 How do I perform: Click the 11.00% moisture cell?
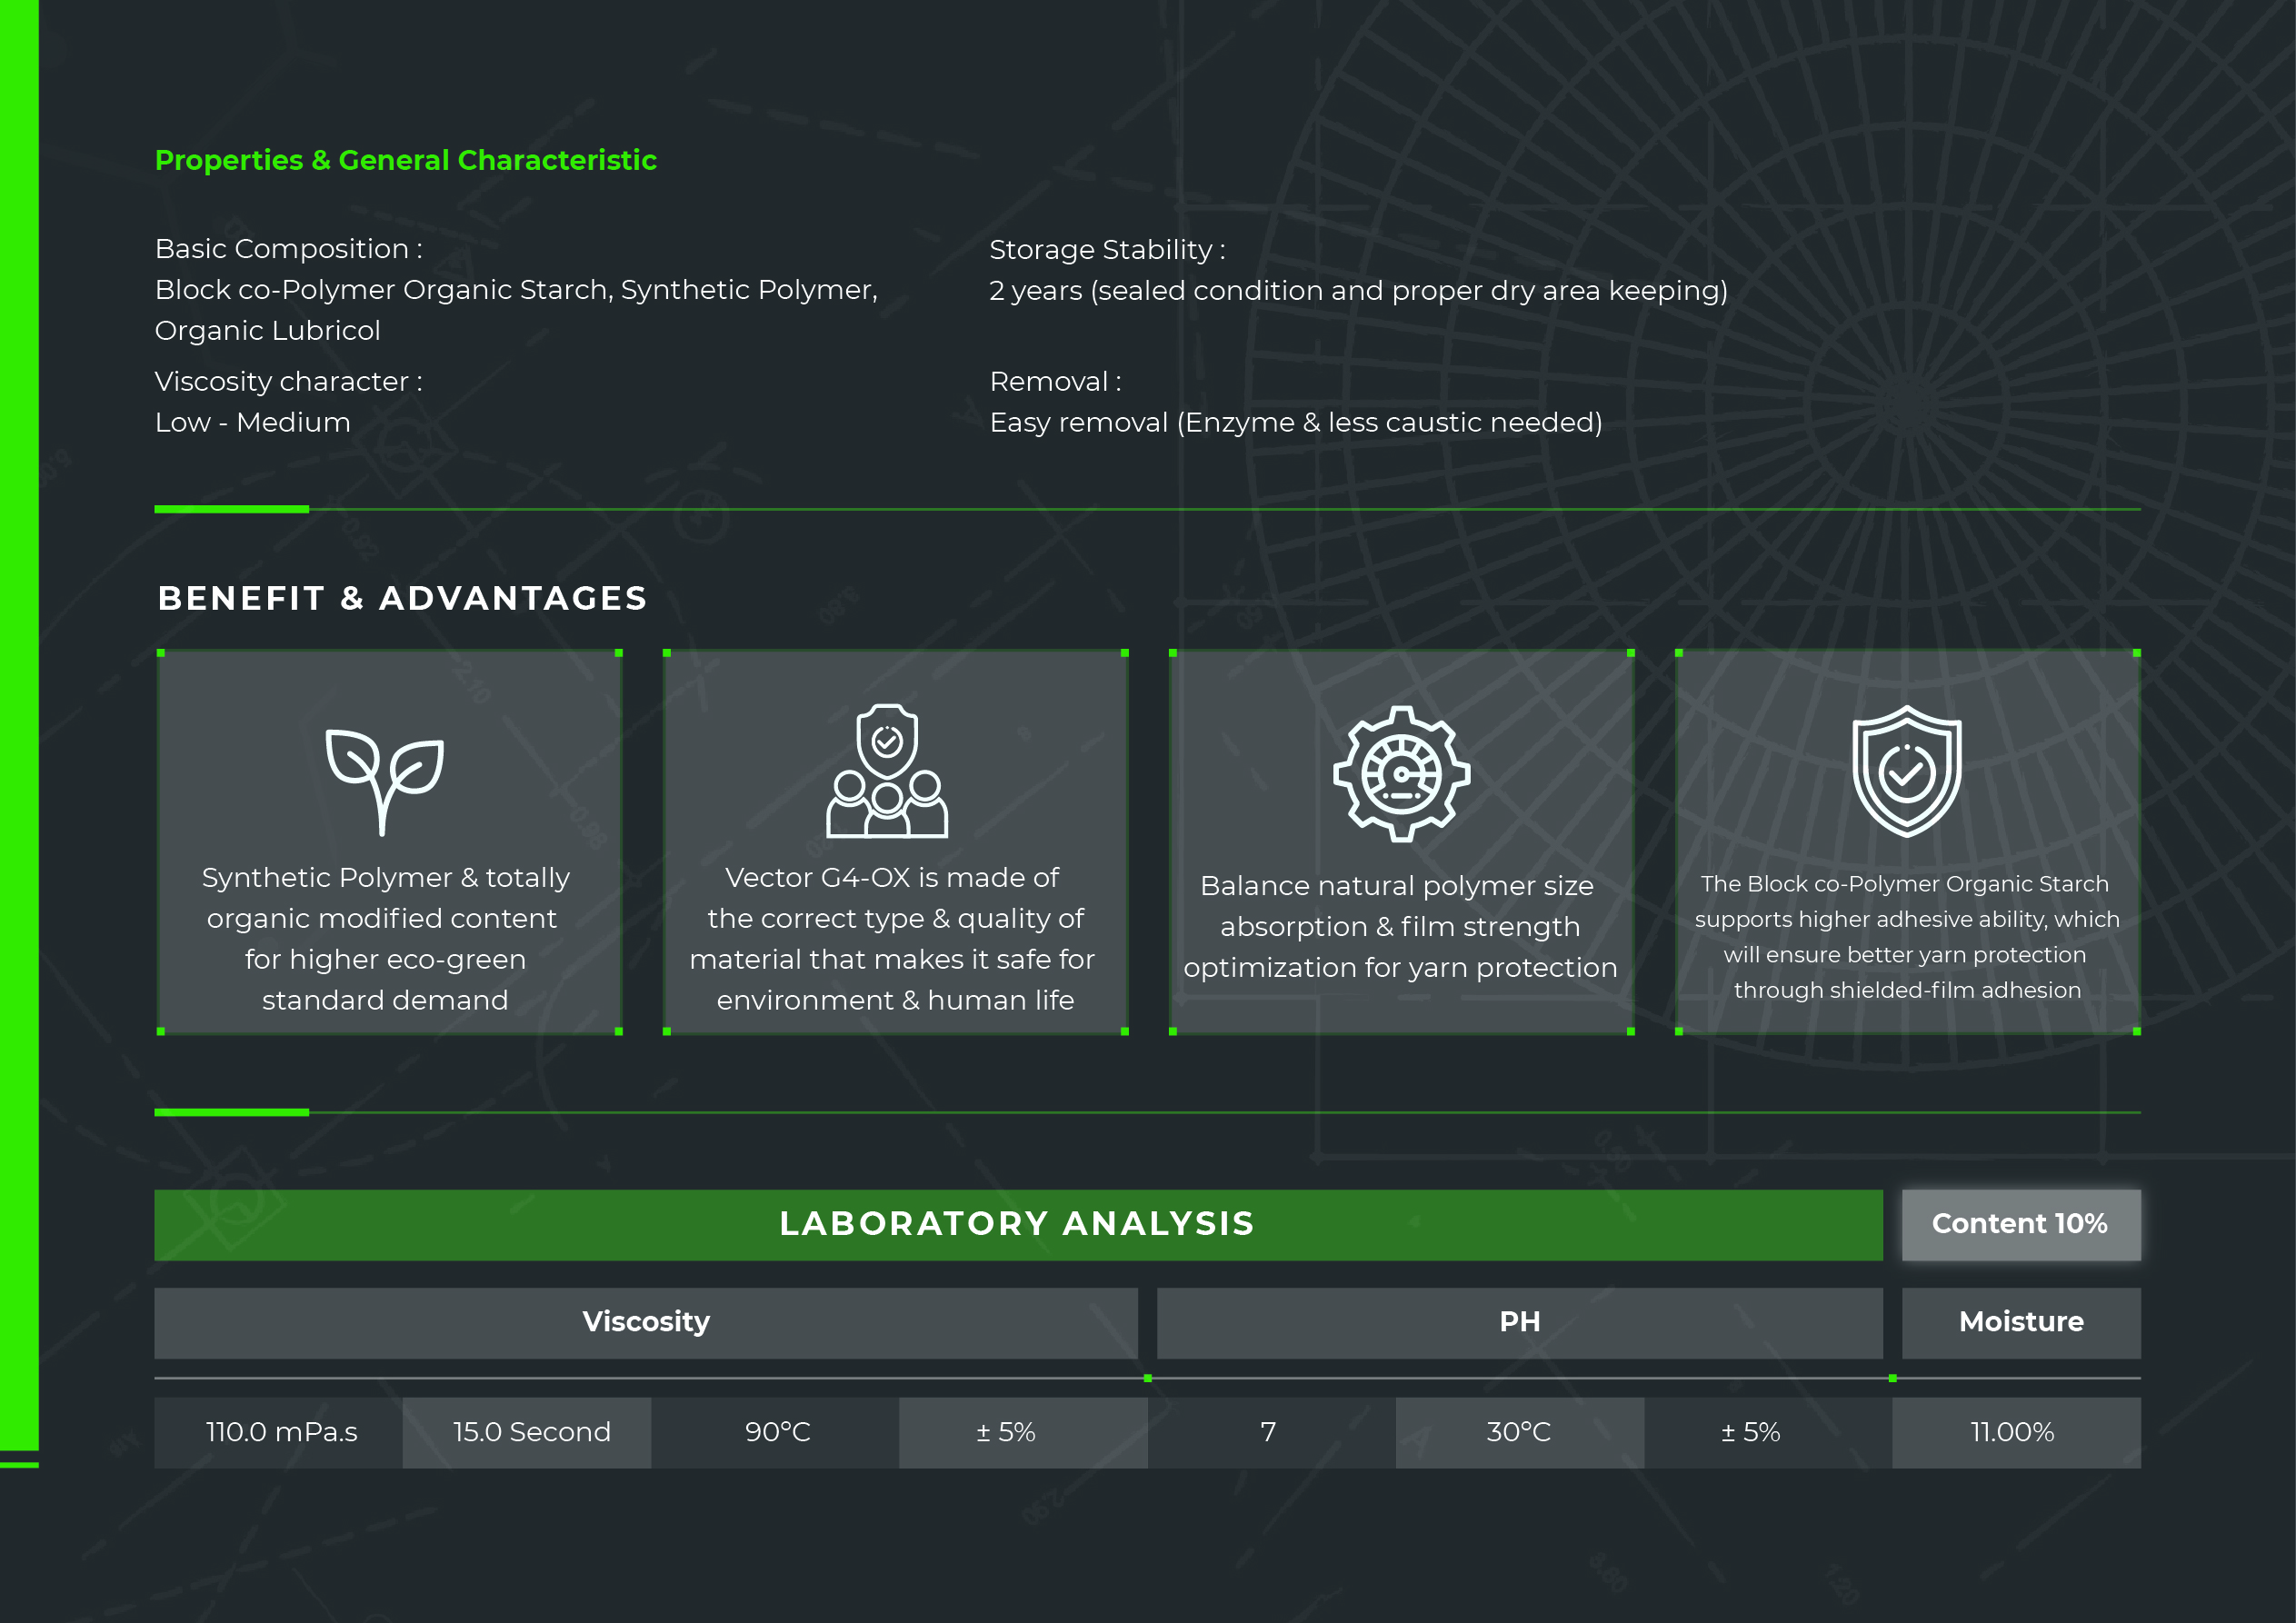(x=2017, y=1433)
